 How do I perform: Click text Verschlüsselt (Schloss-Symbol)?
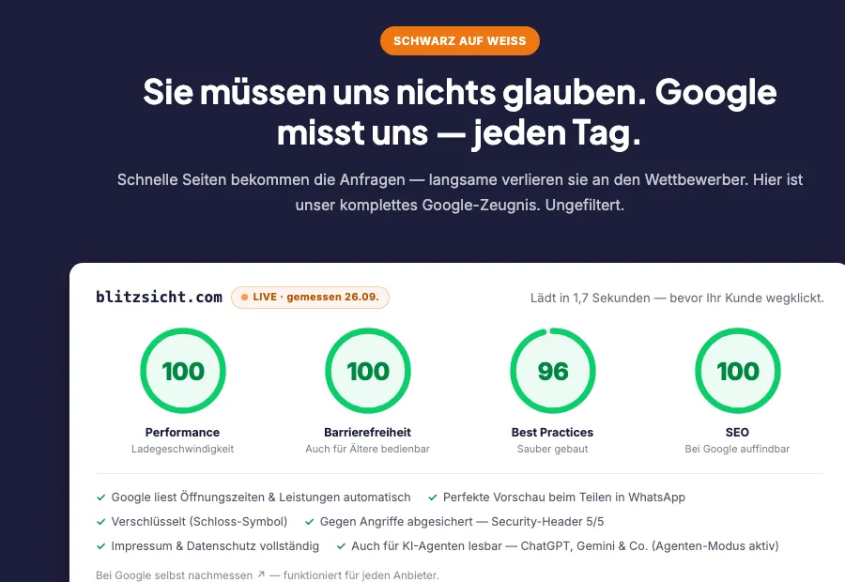pos(199,522)
